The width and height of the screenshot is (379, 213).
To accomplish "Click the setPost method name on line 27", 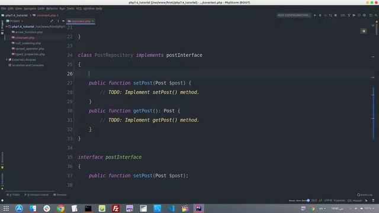I will (143, 83).
